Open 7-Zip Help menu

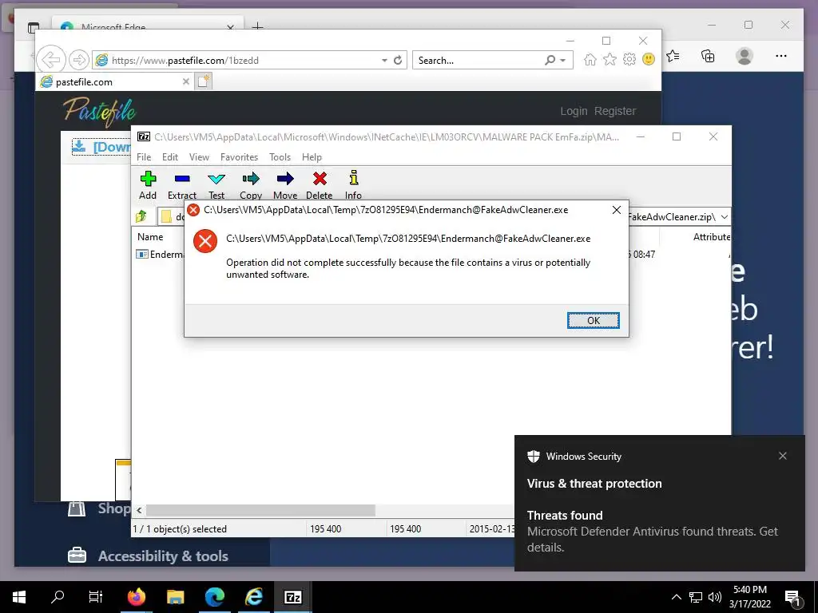[x=312, y=157]
